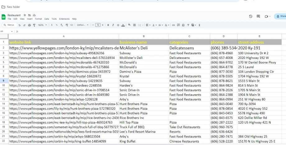Click the Insert link icon
The image size is (286, 145).
point(173,25)
